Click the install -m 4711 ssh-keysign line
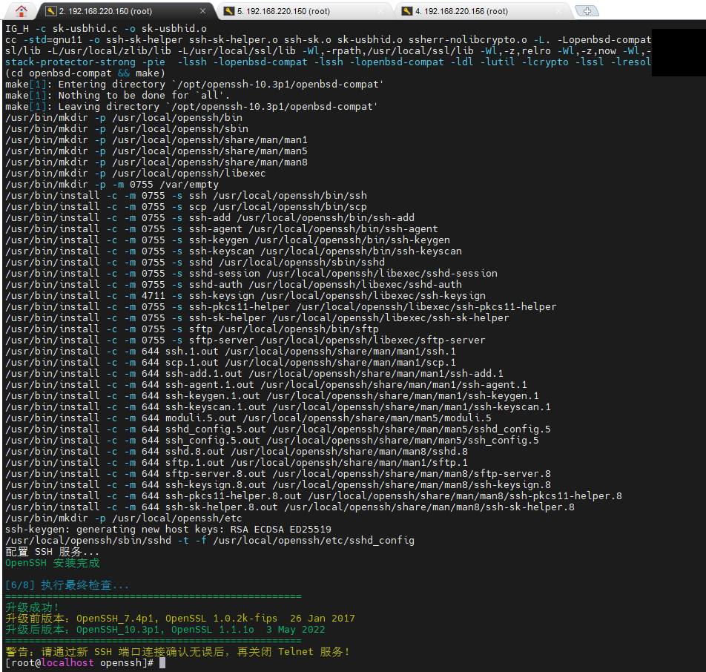706x672 pixels. coord(245,295)
